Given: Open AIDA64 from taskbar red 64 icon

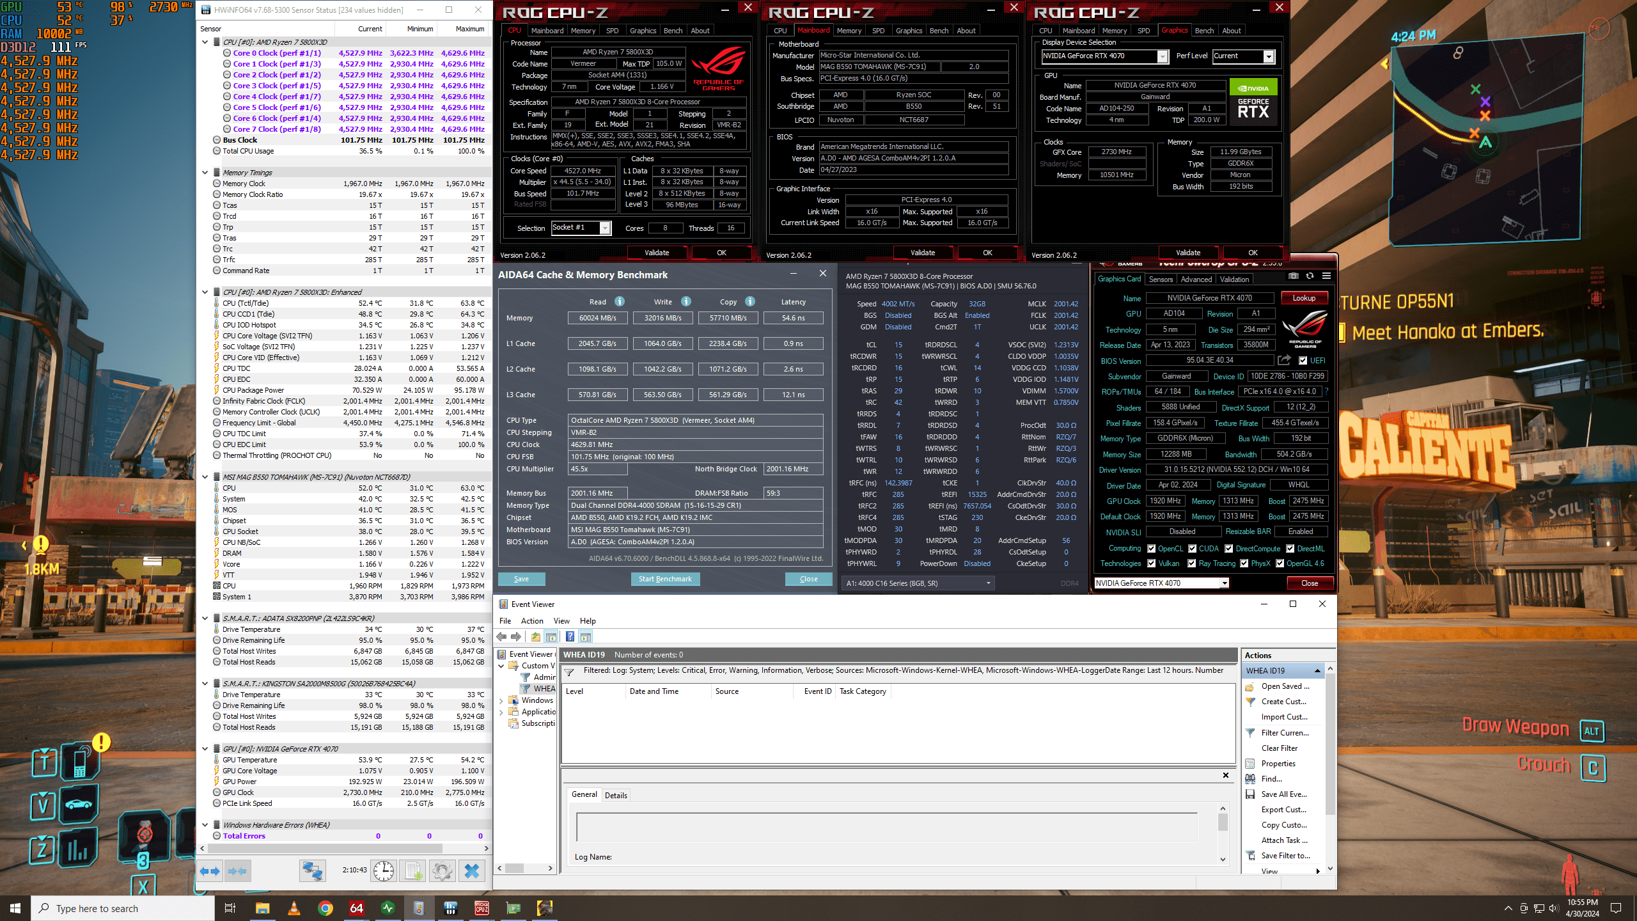Looking at the screenshot, I should click(x=357, y=908).
